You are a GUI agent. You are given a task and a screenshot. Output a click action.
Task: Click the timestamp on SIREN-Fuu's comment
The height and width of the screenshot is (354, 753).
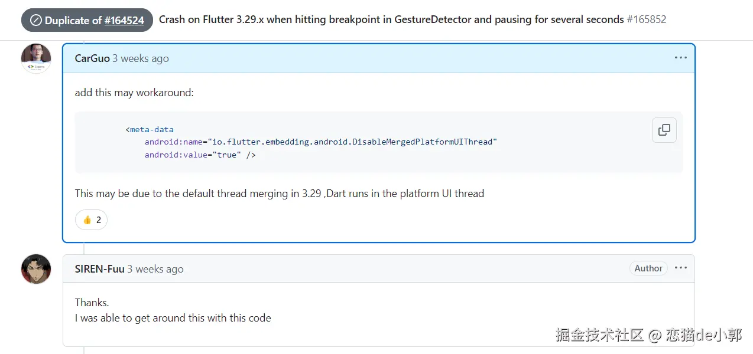[x=155, y=269]
